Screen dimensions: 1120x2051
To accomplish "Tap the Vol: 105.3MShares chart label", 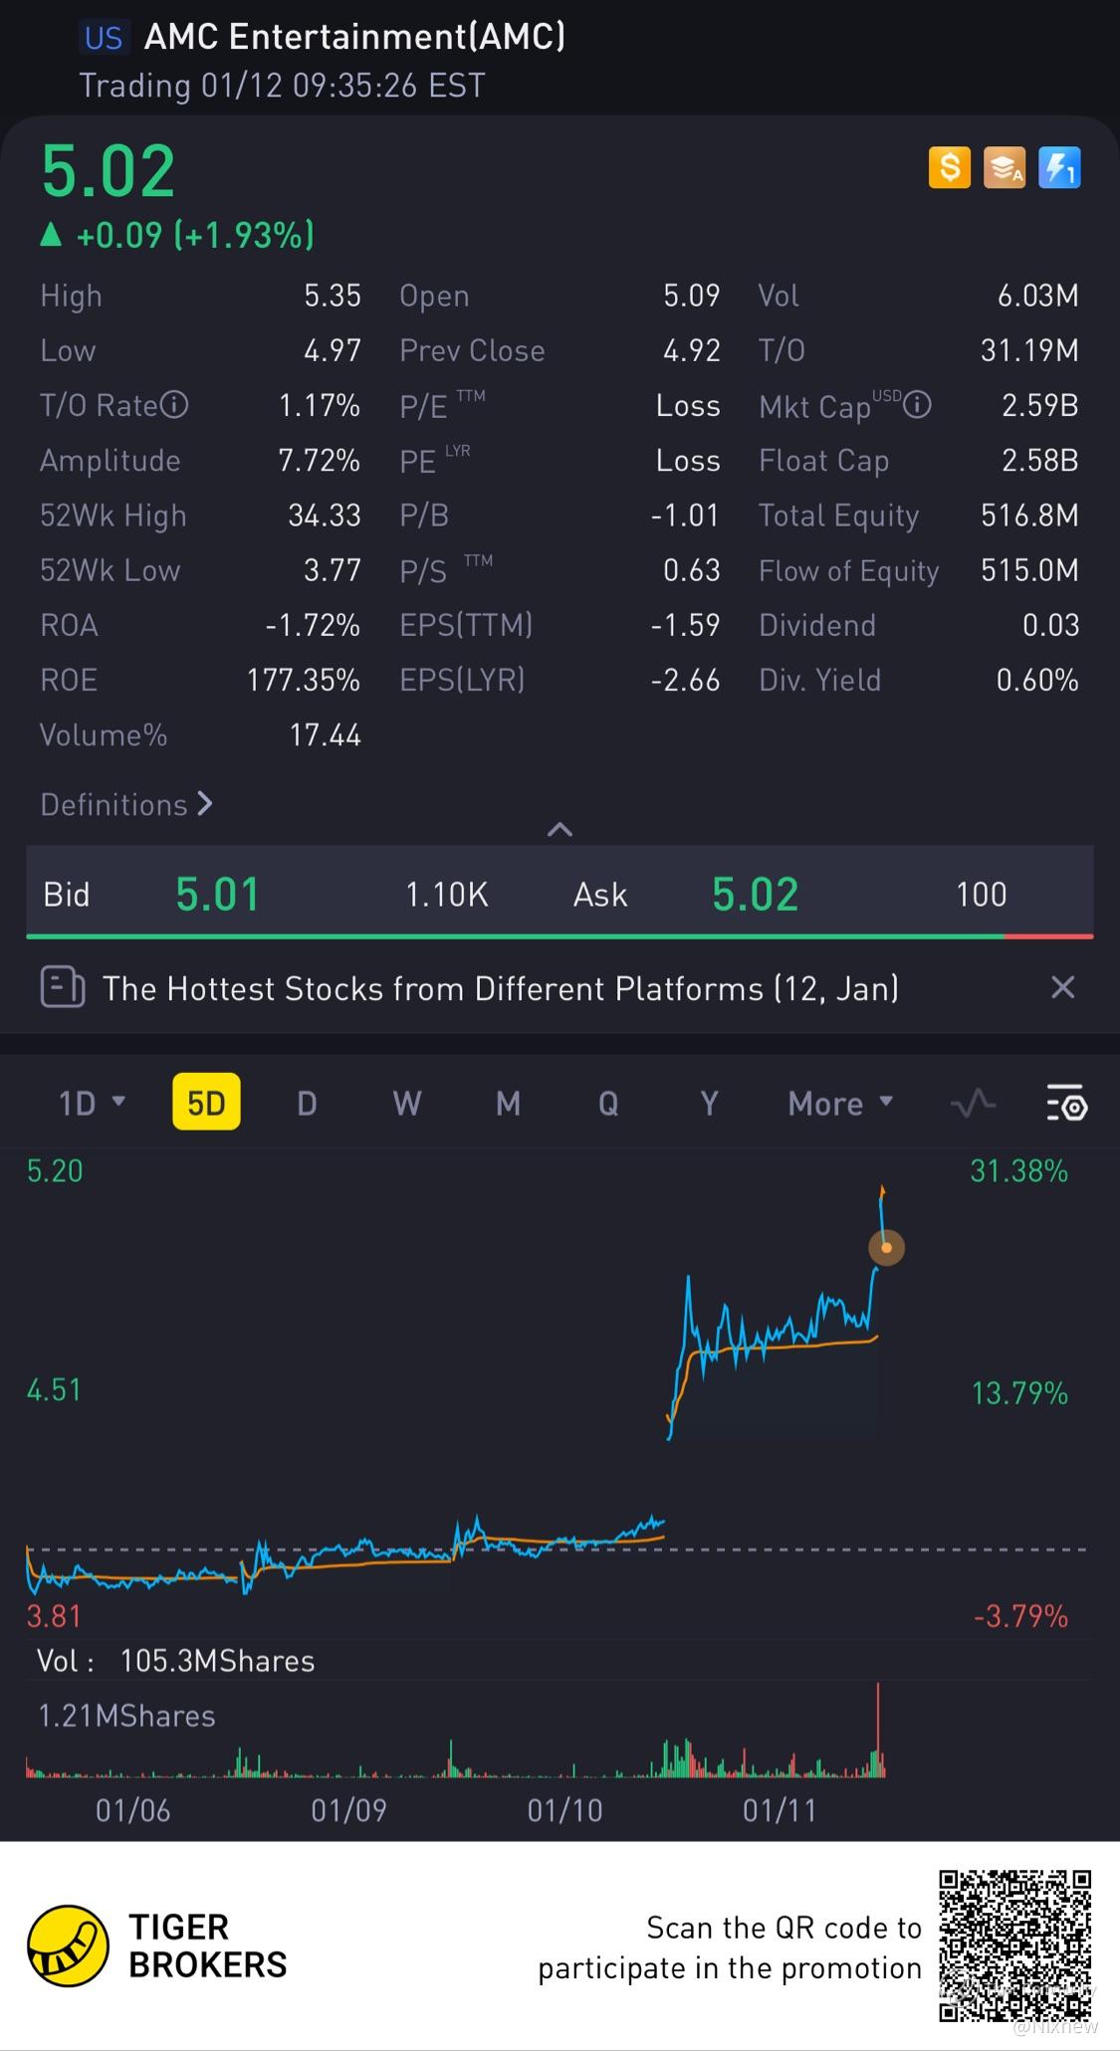I will [x=175, y=1660].
